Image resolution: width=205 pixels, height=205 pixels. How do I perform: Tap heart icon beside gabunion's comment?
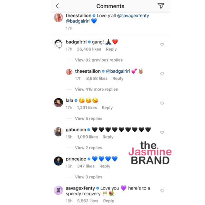coord(162,132)
